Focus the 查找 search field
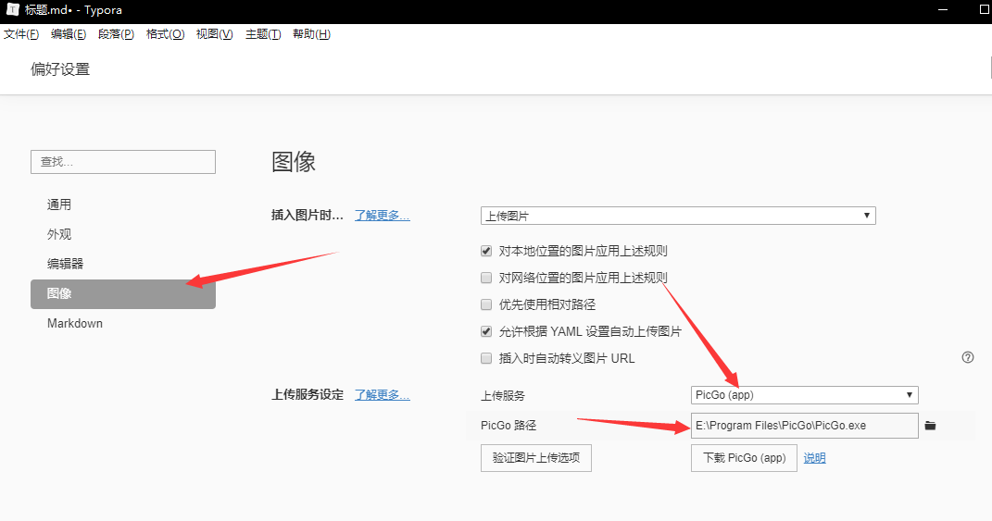Viewport: 992px width, 521px height. point(123,162)
